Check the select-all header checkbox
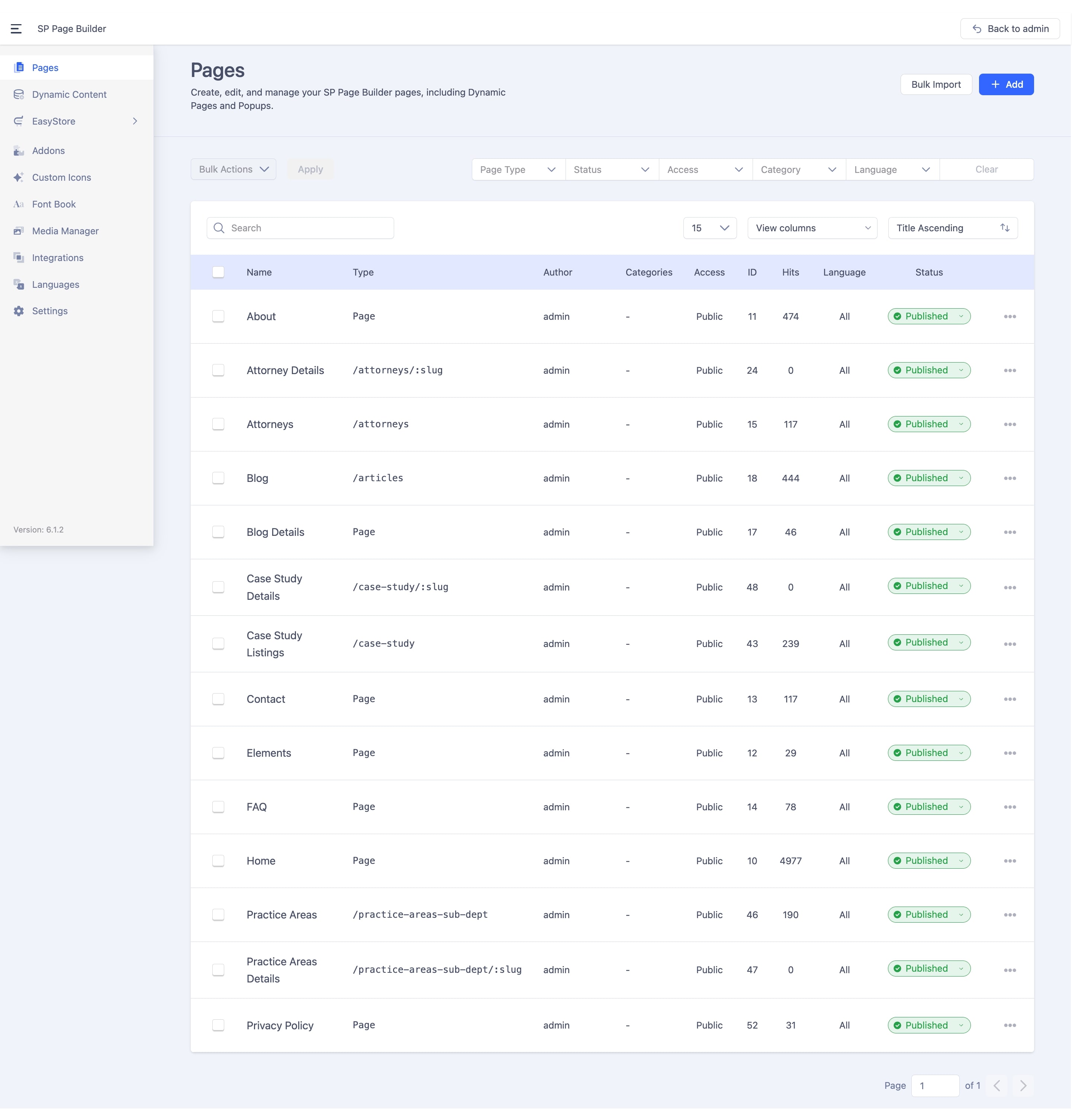The width and height of the screenshot is (1072, 1110). point(218,273)
